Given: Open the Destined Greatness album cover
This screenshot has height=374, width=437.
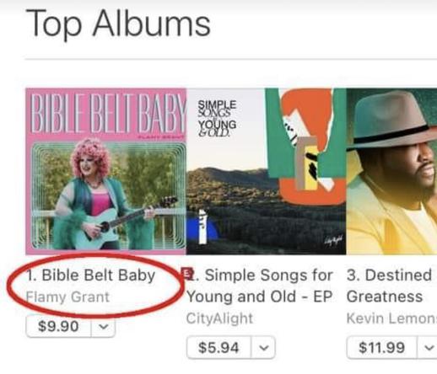Looking at the screenshot, I should tap(391, 171).
